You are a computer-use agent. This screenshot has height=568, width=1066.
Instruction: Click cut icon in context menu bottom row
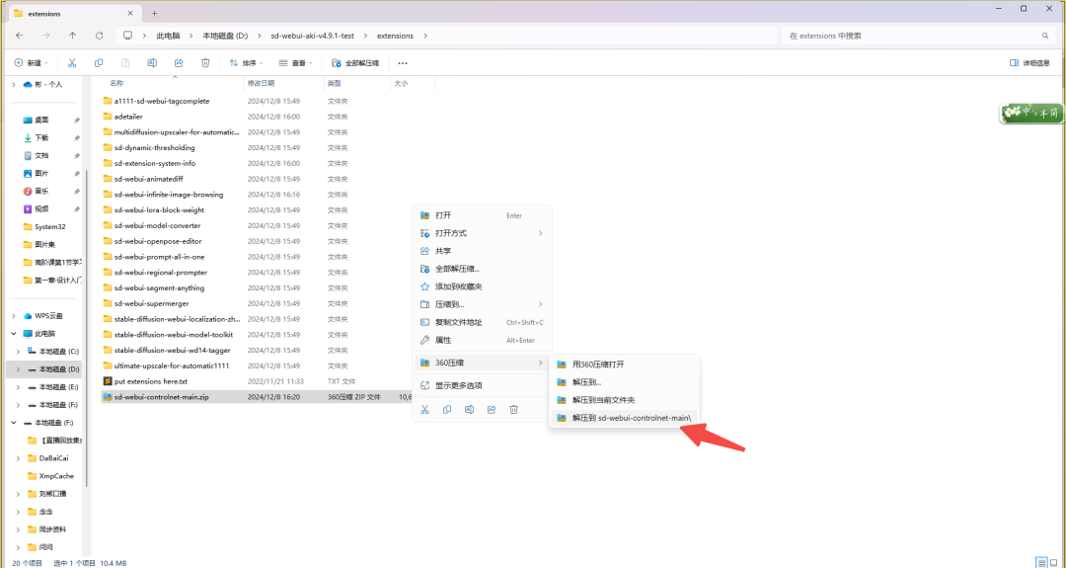pyautogui.click(x=424, y=410)
